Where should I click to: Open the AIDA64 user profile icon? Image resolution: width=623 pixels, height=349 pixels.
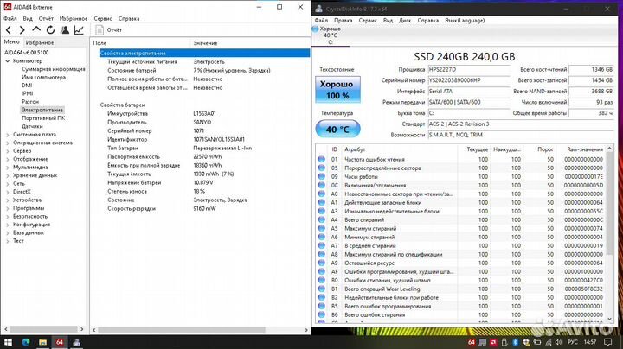pyautogui.click(x=65, y=29)
